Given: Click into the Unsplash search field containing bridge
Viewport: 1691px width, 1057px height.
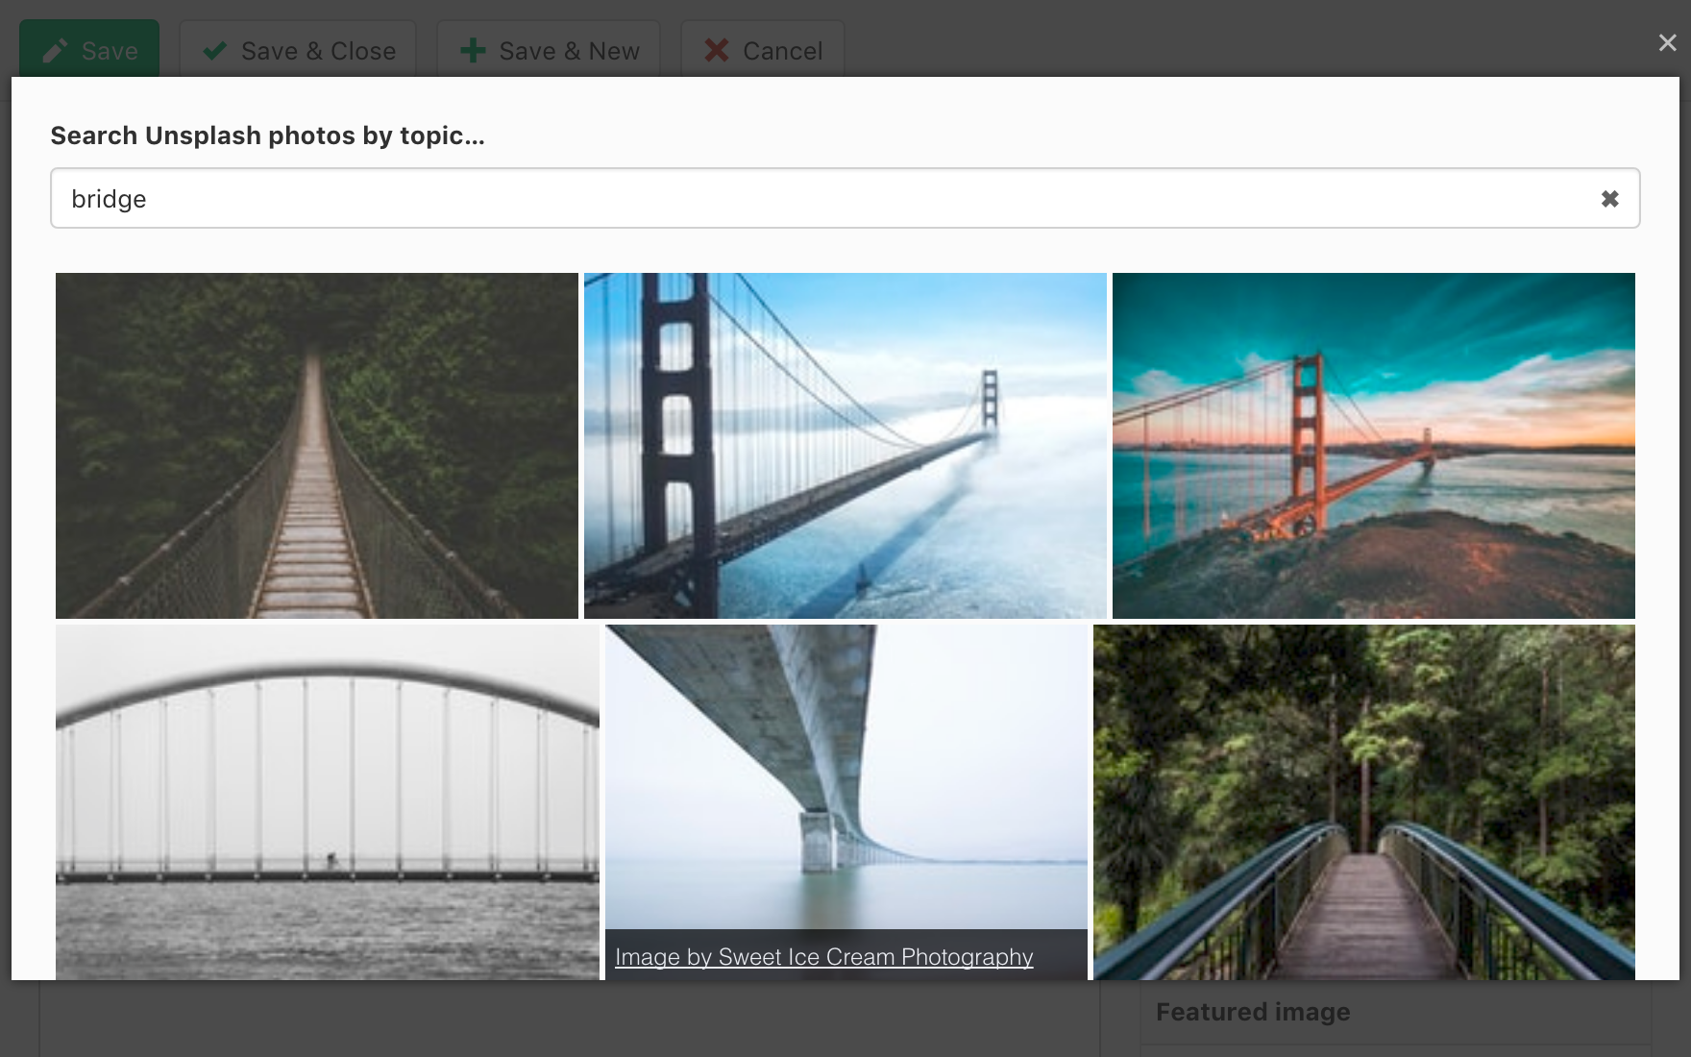Looking at the screenshot, I should click(x=826, y=199).
